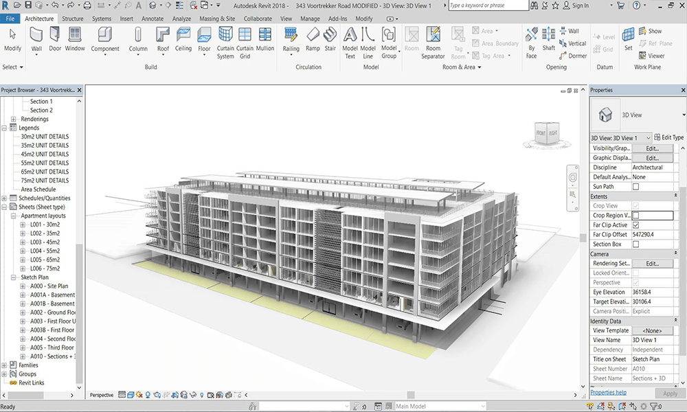Open the Properties help link

610,391
